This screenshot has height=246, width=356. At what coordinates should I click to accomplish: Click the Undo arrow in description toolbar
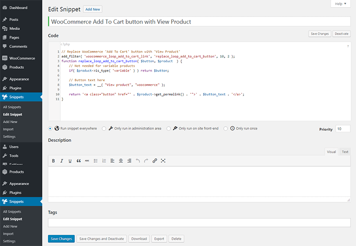[138, 161]
